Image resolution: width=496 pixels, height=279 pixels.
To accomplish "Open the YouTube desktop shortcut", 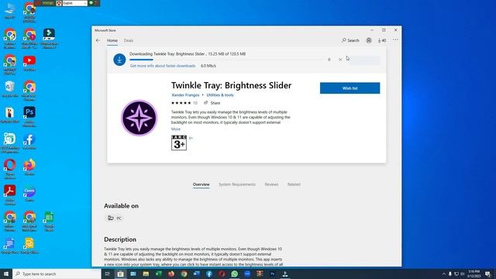I will pyautogui.click(x=29, y=63).
